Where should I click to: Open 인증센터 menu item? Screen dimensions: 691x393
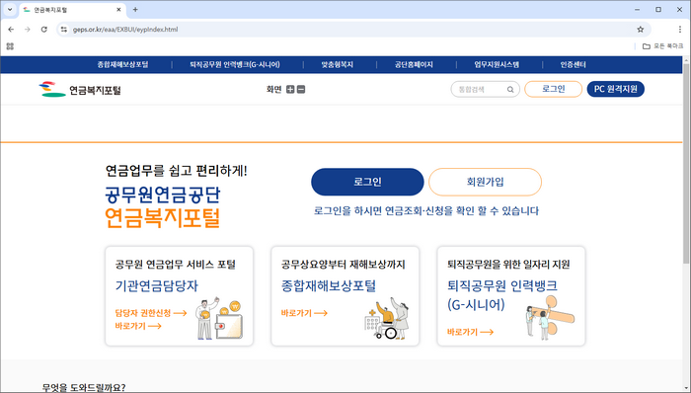(573, 65)
